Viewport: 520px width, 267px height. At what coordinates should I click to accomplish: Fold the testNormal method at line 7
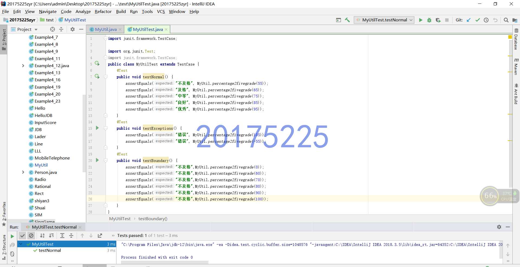pos(106,77)
